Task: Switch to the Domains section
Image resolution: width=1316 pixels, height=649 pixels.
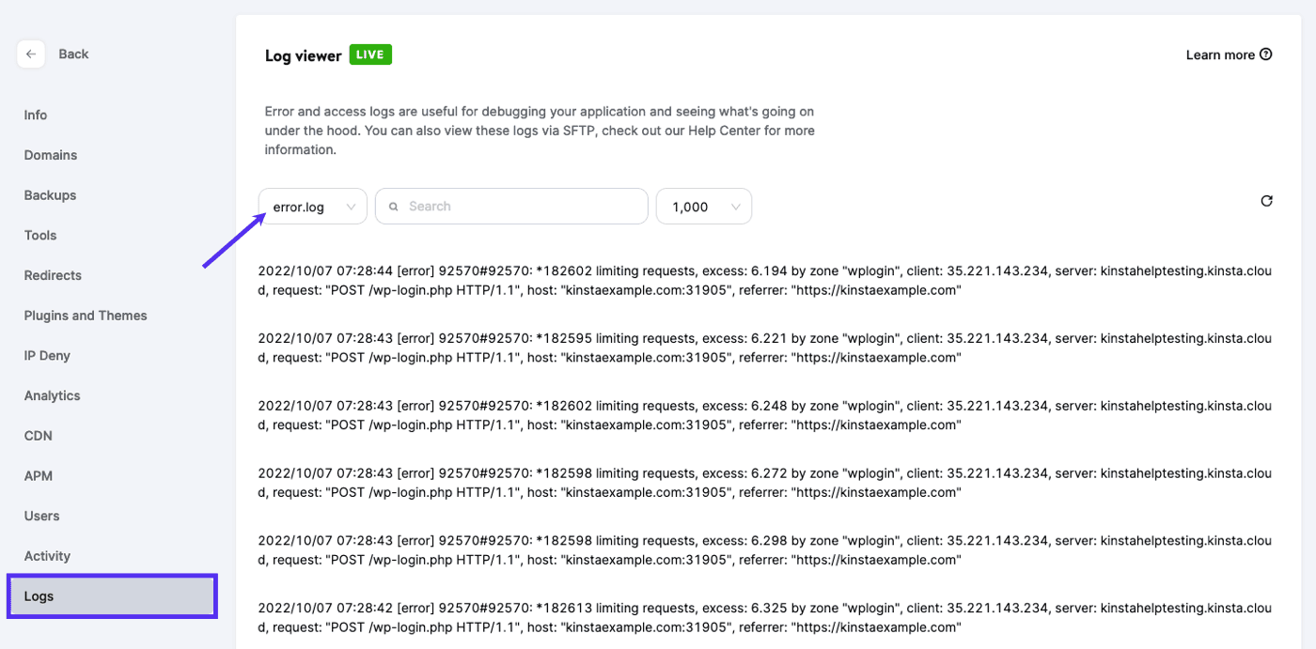Action: pyautogui.click(x=48, y=155)
